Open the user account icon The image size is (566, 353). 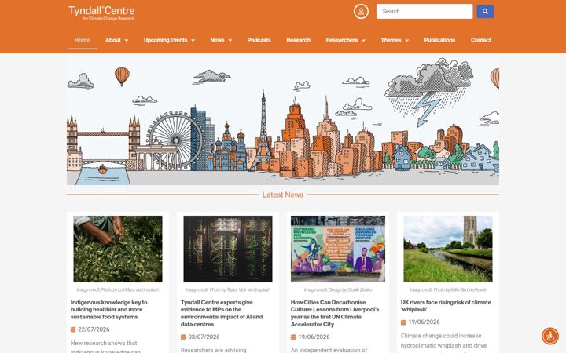pos(361,12)
